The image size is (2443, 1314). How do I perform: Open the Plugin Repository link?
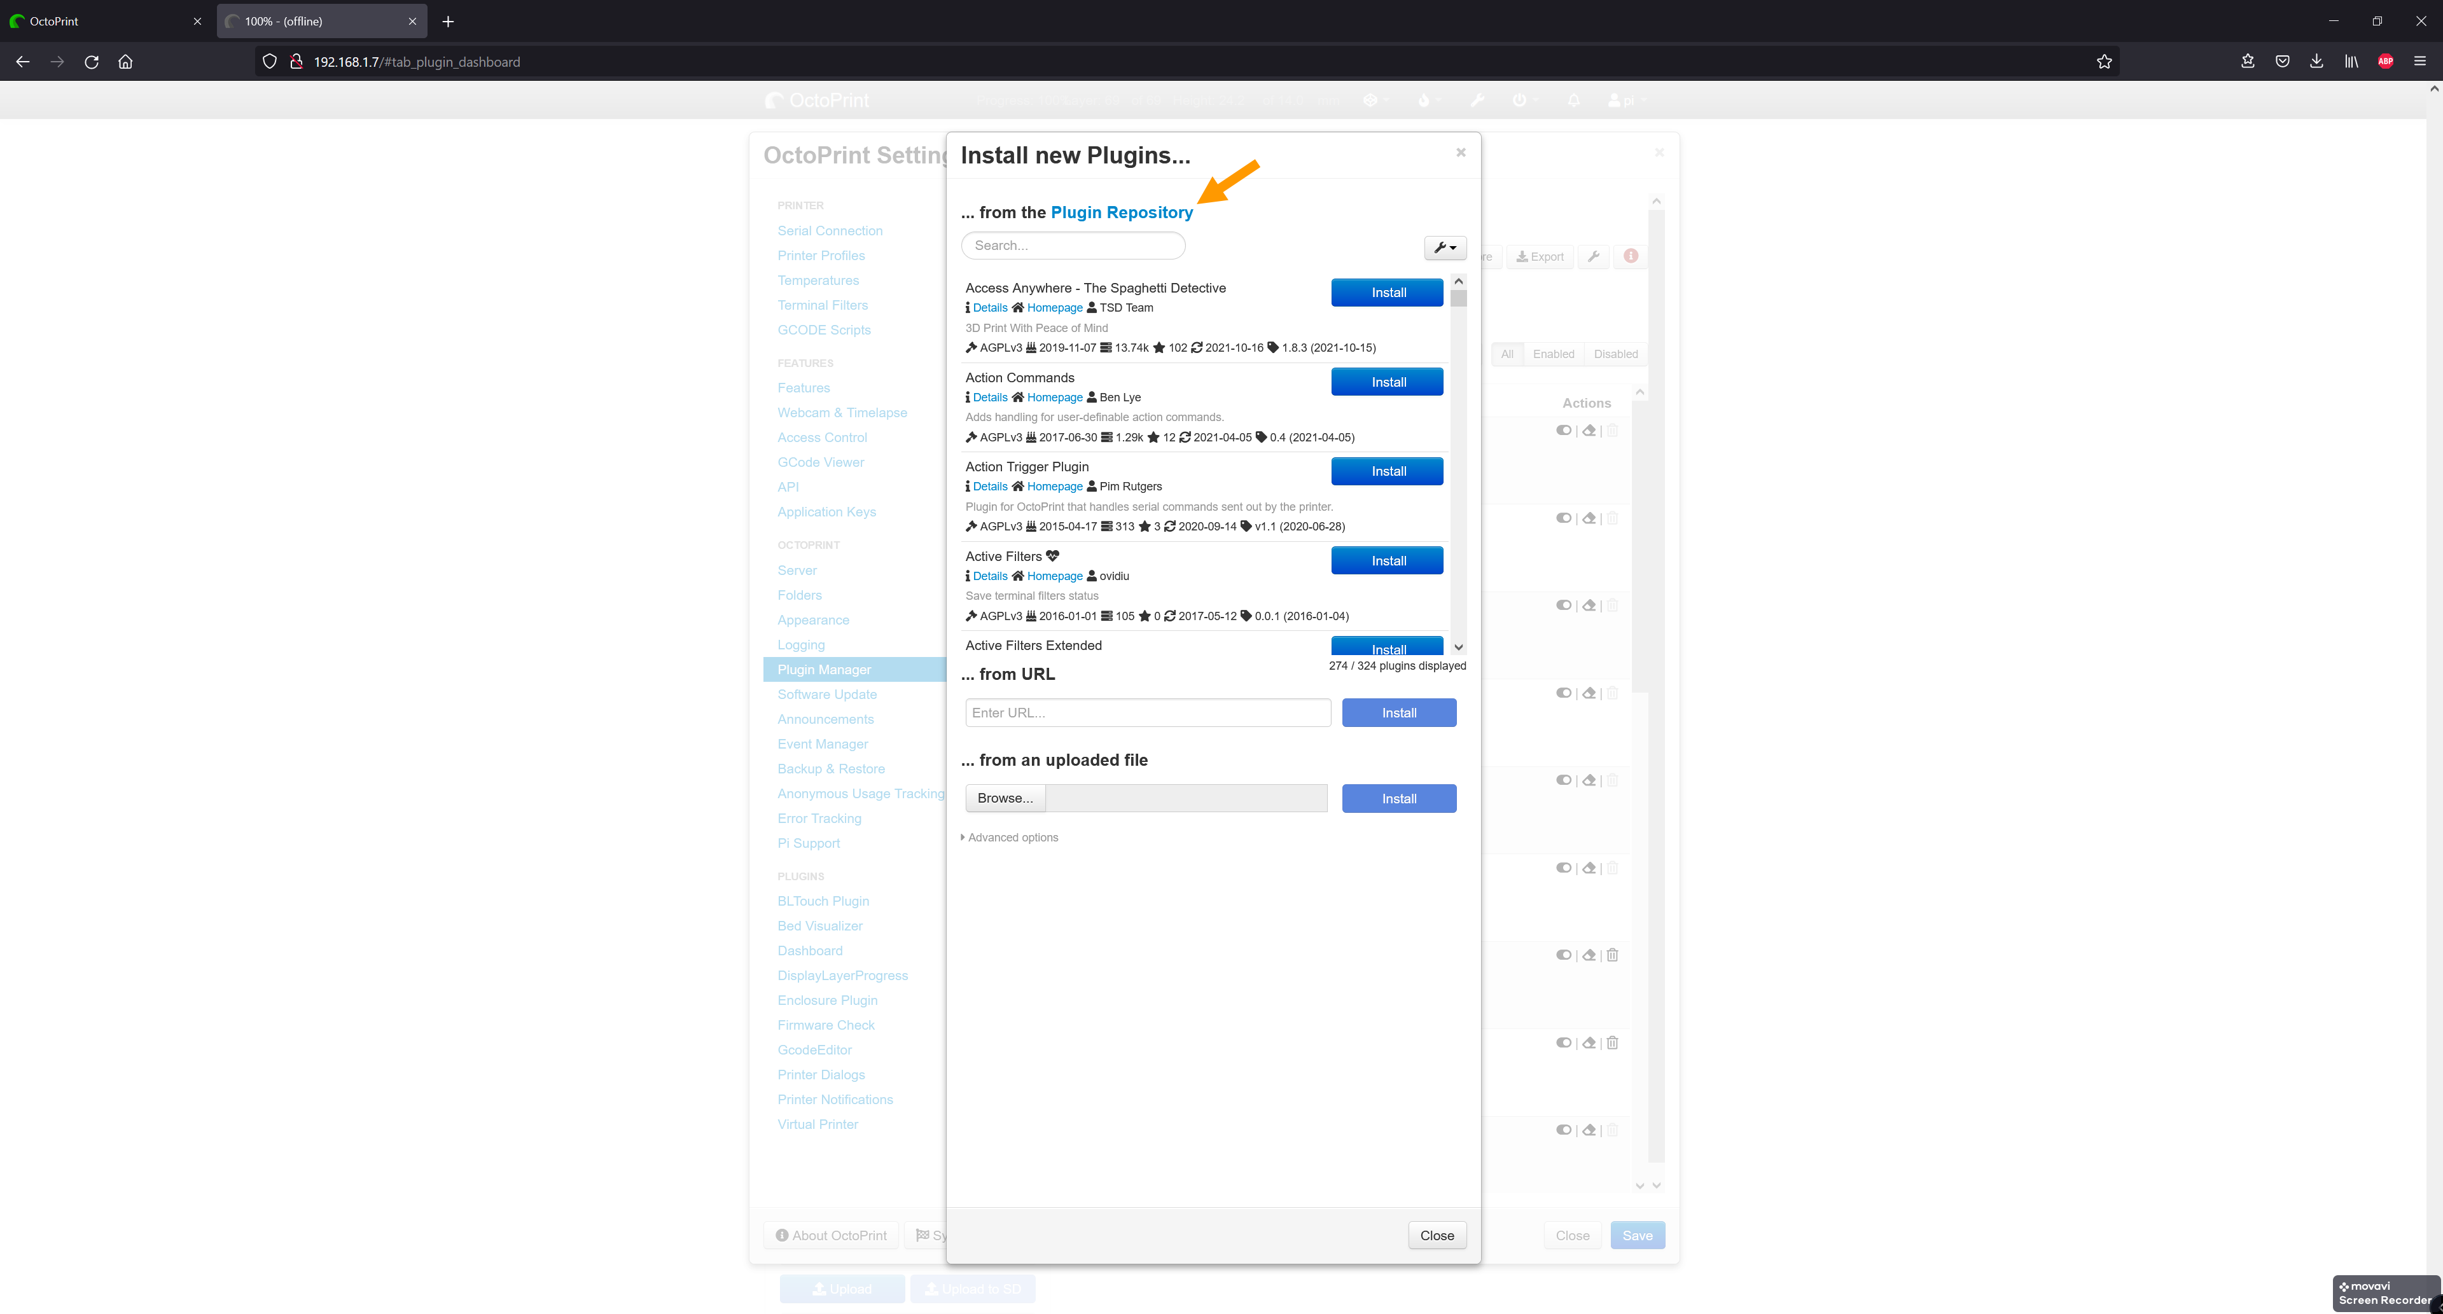click(x=1121, y=212)
